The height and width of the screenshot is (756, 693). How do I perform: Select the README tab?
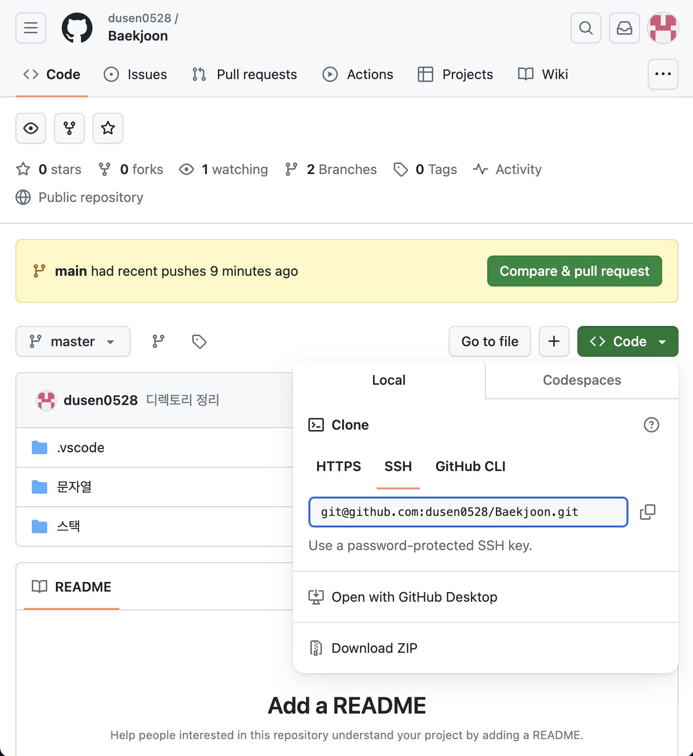pyautogui.click(x=71, y=587)
